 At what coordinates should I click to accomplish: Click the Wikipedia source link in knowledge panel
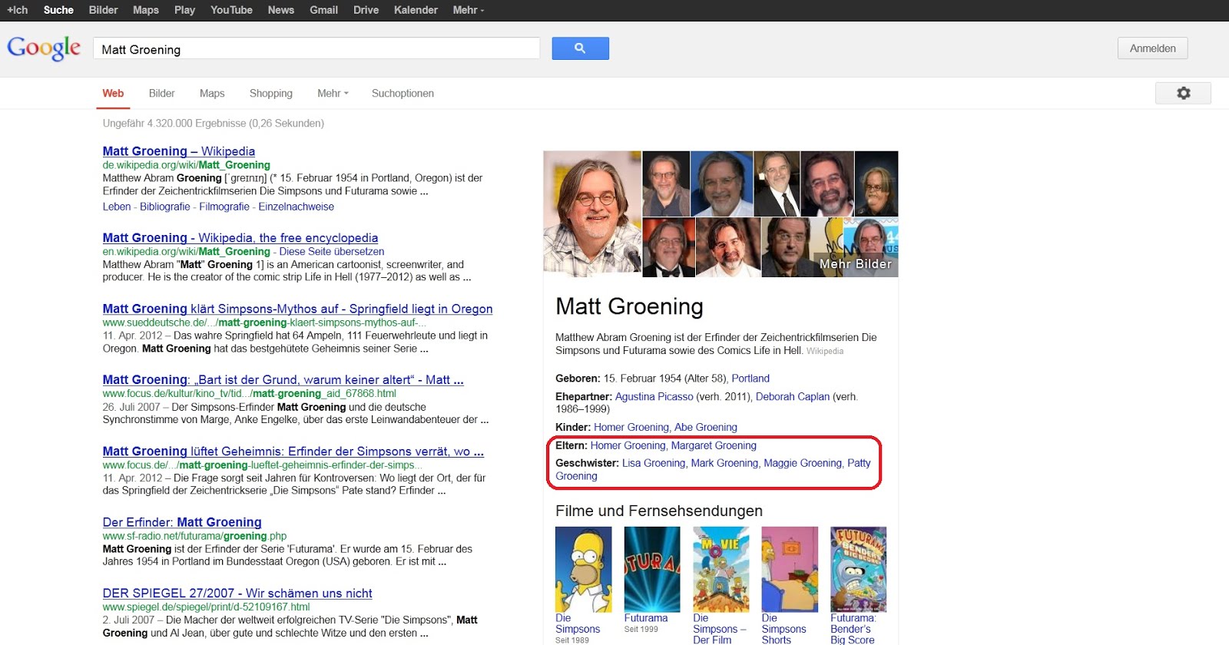click(x=825, y=351)
